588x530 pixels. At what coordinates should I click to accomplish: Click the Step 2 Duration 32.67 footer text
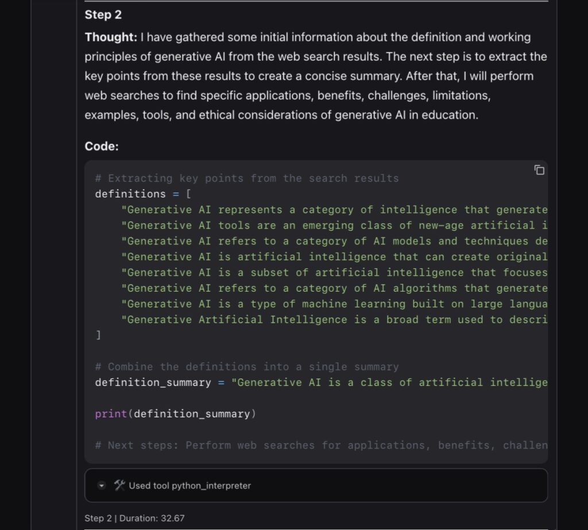(134, 518)
